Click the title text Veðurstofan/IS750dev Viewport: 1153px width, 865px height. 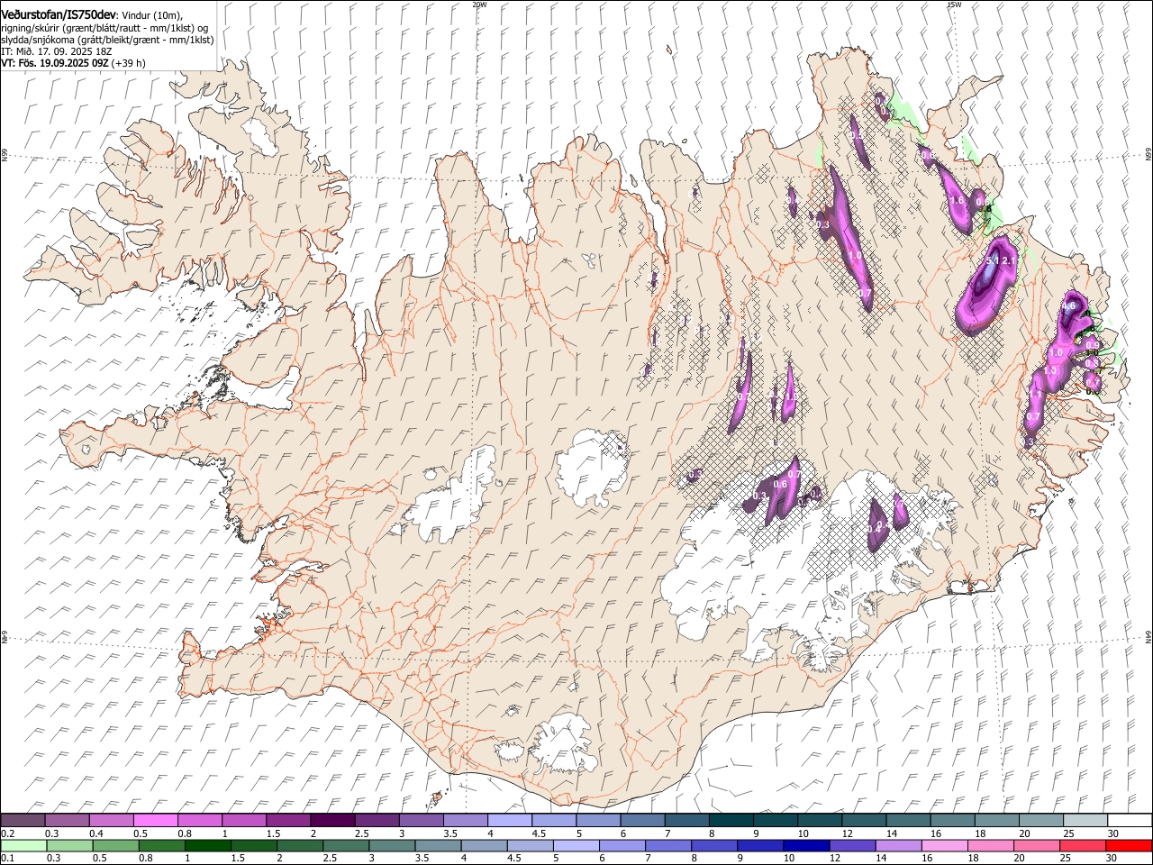tap(59, 14)
